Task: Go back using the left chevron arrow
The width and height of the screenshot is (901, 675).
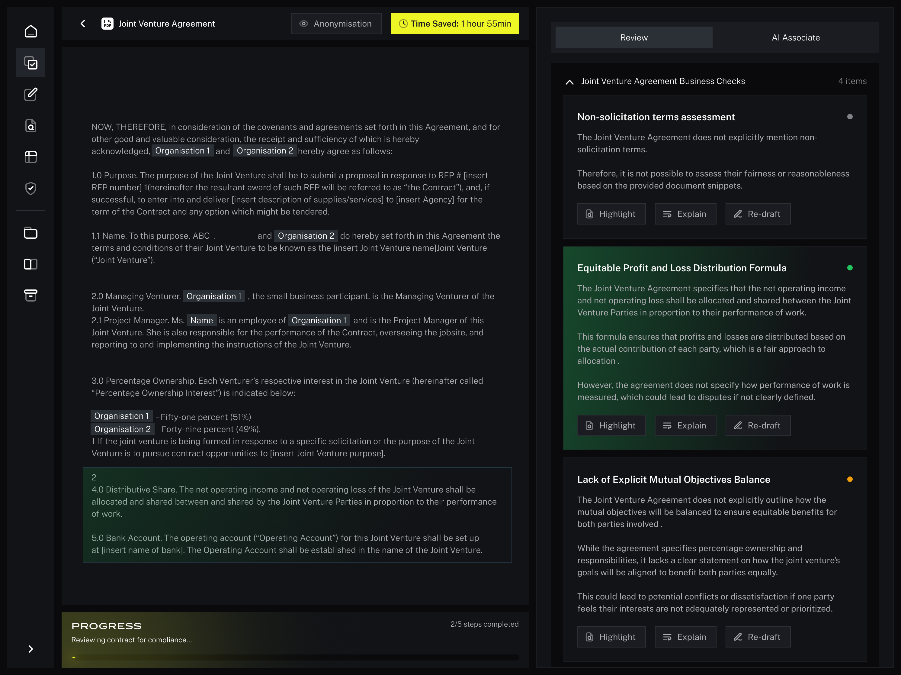Action: (x=83, y=24)
